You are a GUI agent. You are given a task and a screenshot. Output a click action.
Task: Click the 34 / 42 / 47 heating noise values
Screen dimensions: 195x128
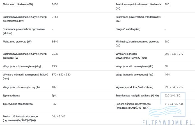click(58, 116)
